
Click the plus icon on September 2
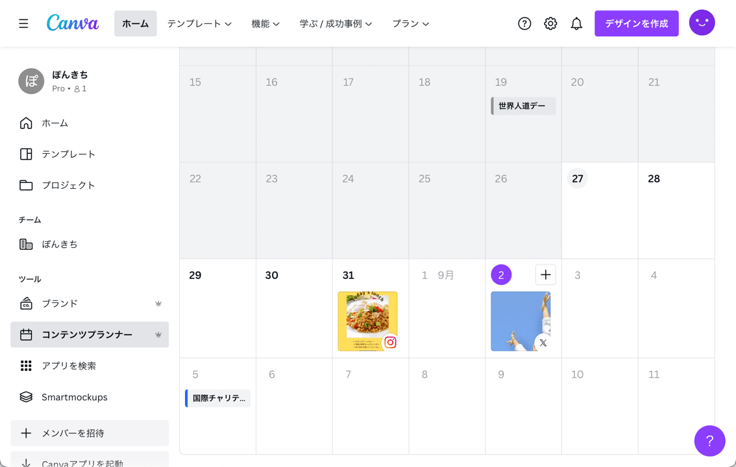545,275
